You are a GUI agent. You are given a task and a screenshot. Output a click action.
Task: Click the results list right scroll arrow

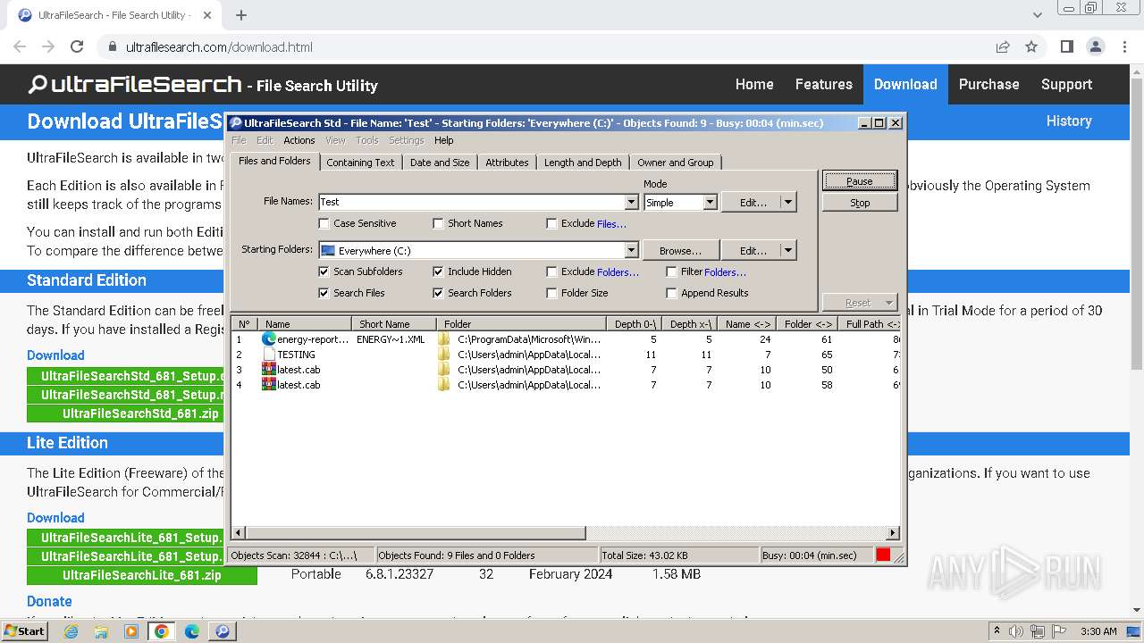[x=892, y=533]
